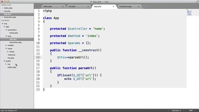Place cursor on $controller variable

pyautogui.click(x=77, y=29)
